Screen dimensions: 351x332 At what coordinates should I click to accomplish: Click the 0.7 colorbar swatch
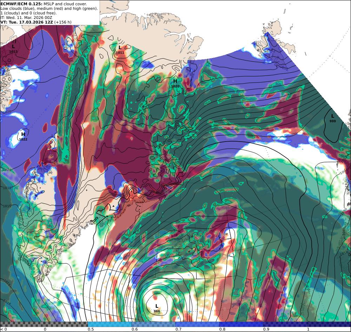pos(197,324)
